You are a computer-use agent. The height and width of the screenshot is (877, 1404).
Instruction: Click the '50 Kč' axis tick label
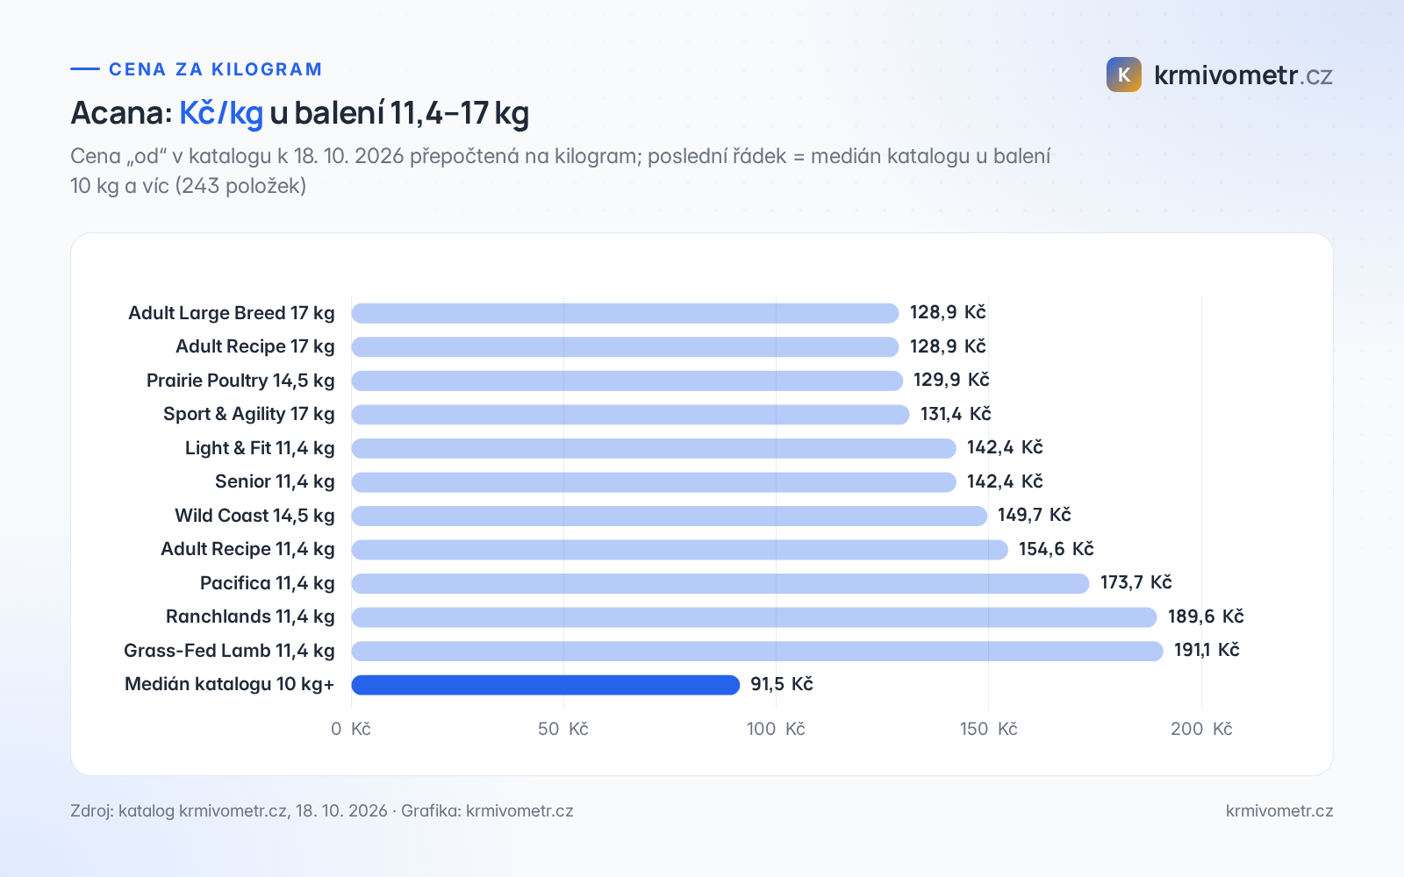pyautogui.click(x=563, y=729)
